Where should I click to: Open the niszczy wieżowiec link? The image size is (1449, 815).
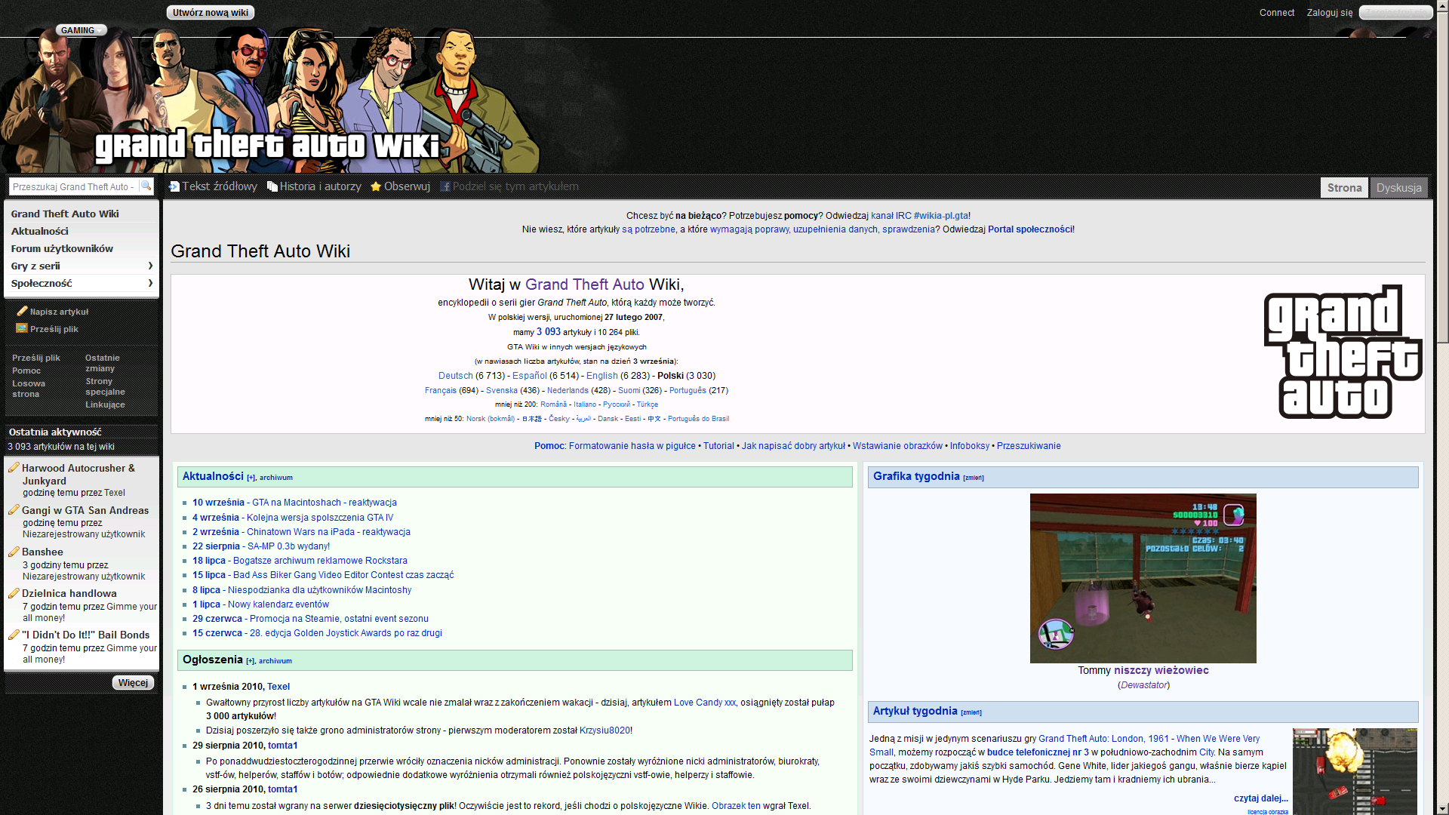[1161, 670]
